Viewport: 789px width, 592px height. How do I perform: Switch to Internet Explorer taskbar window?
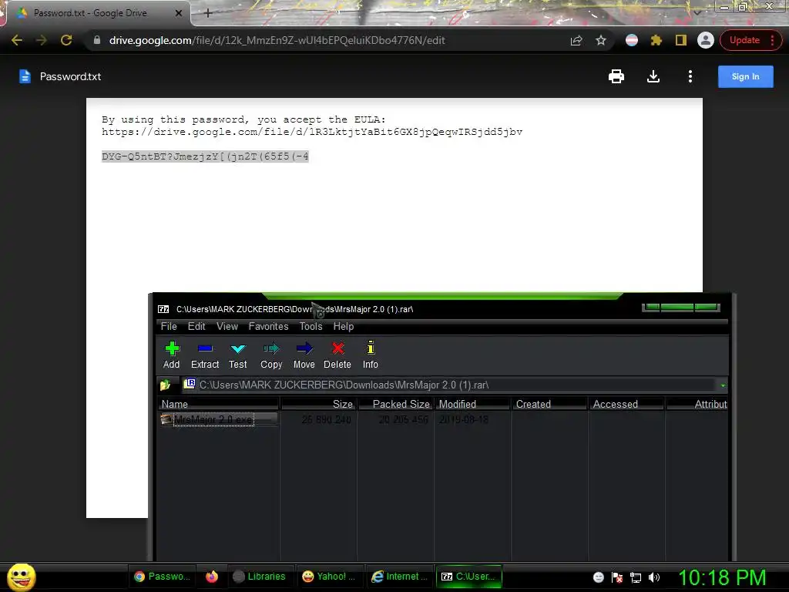(399, 577)
